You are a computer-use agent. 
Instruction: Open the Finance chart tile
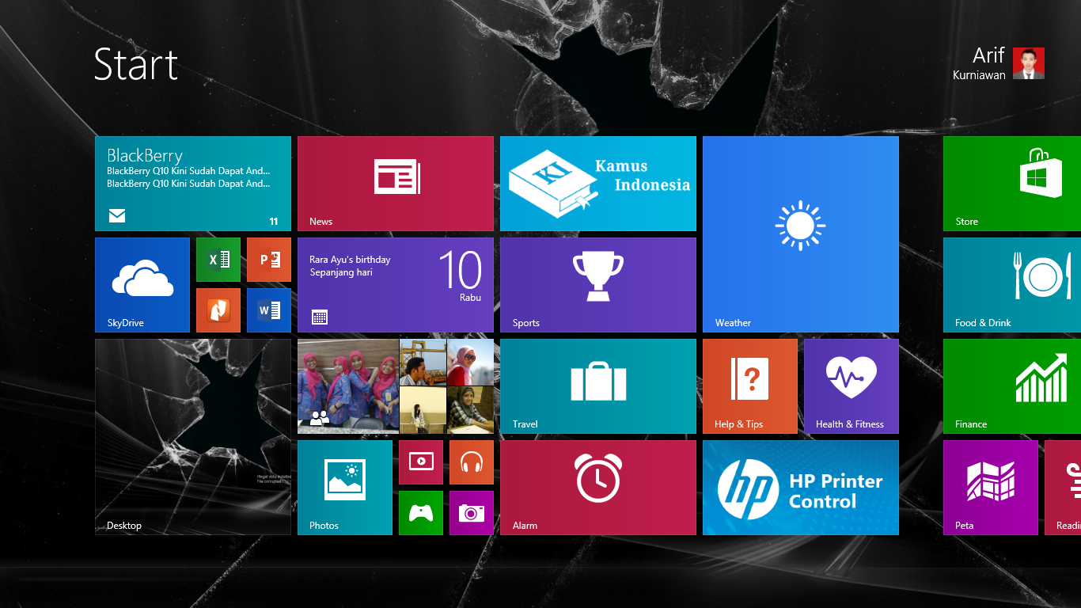pos(1012,386)
